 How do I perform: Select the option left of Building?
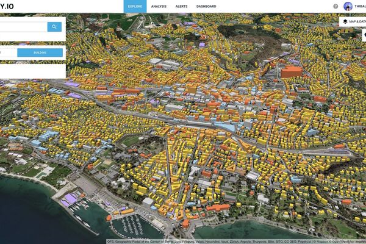click(7, 52)
